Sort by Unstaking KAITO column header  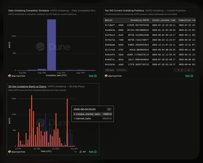tap(140, 20)
